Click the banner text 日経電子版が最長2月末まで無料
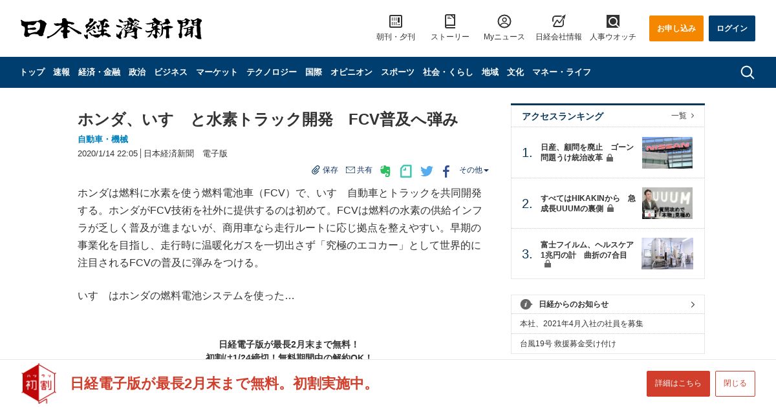This screenshot has height=407, width=776. (223, 383)
